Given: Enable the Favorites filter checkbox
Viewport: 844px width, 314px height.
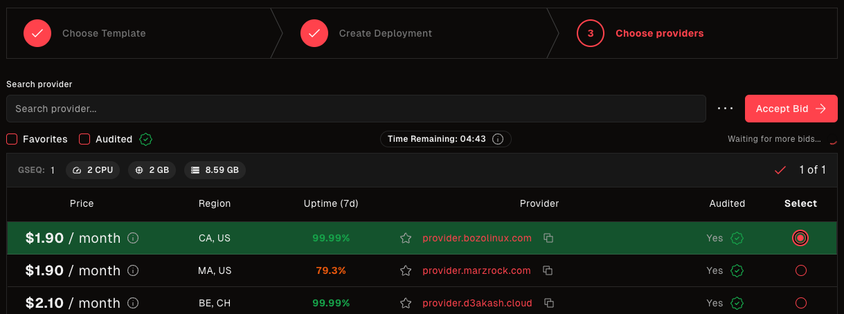Looking at the screenshot, I should [12, 139].
